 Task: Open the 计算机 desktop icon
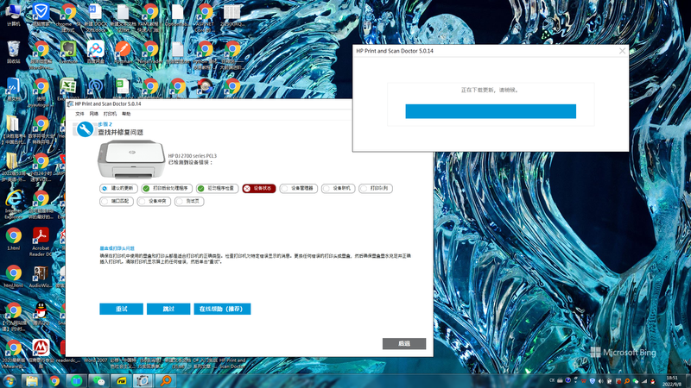[x=14, y=15]
